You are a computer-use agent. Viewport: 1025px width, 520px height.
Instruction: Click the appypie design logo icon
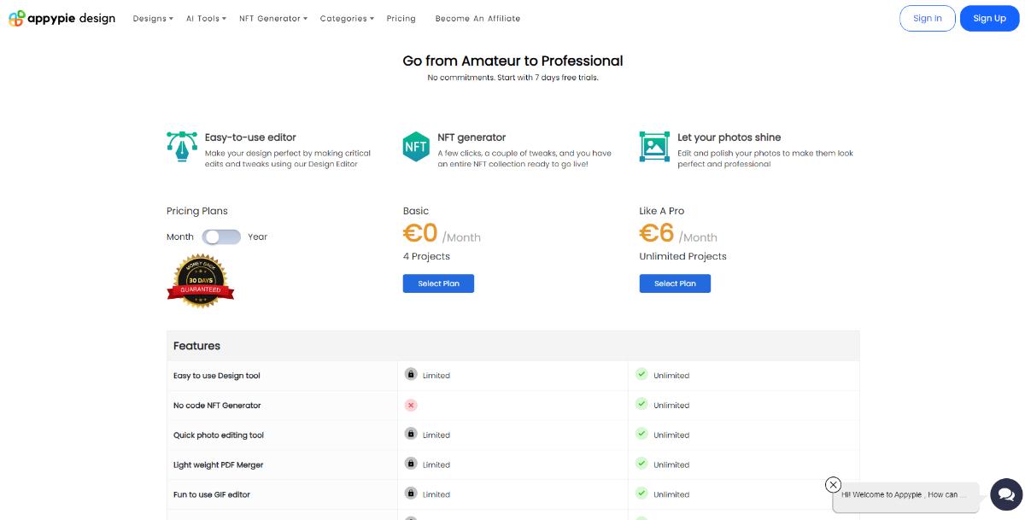(17, 18)
